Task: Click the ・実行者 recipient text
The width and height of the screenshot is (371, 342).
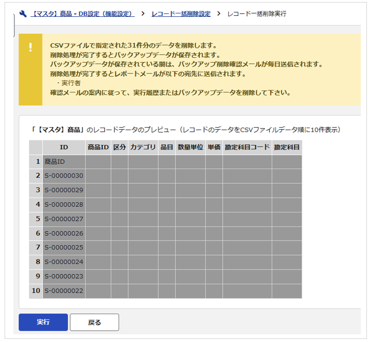Action: point(68,83)
